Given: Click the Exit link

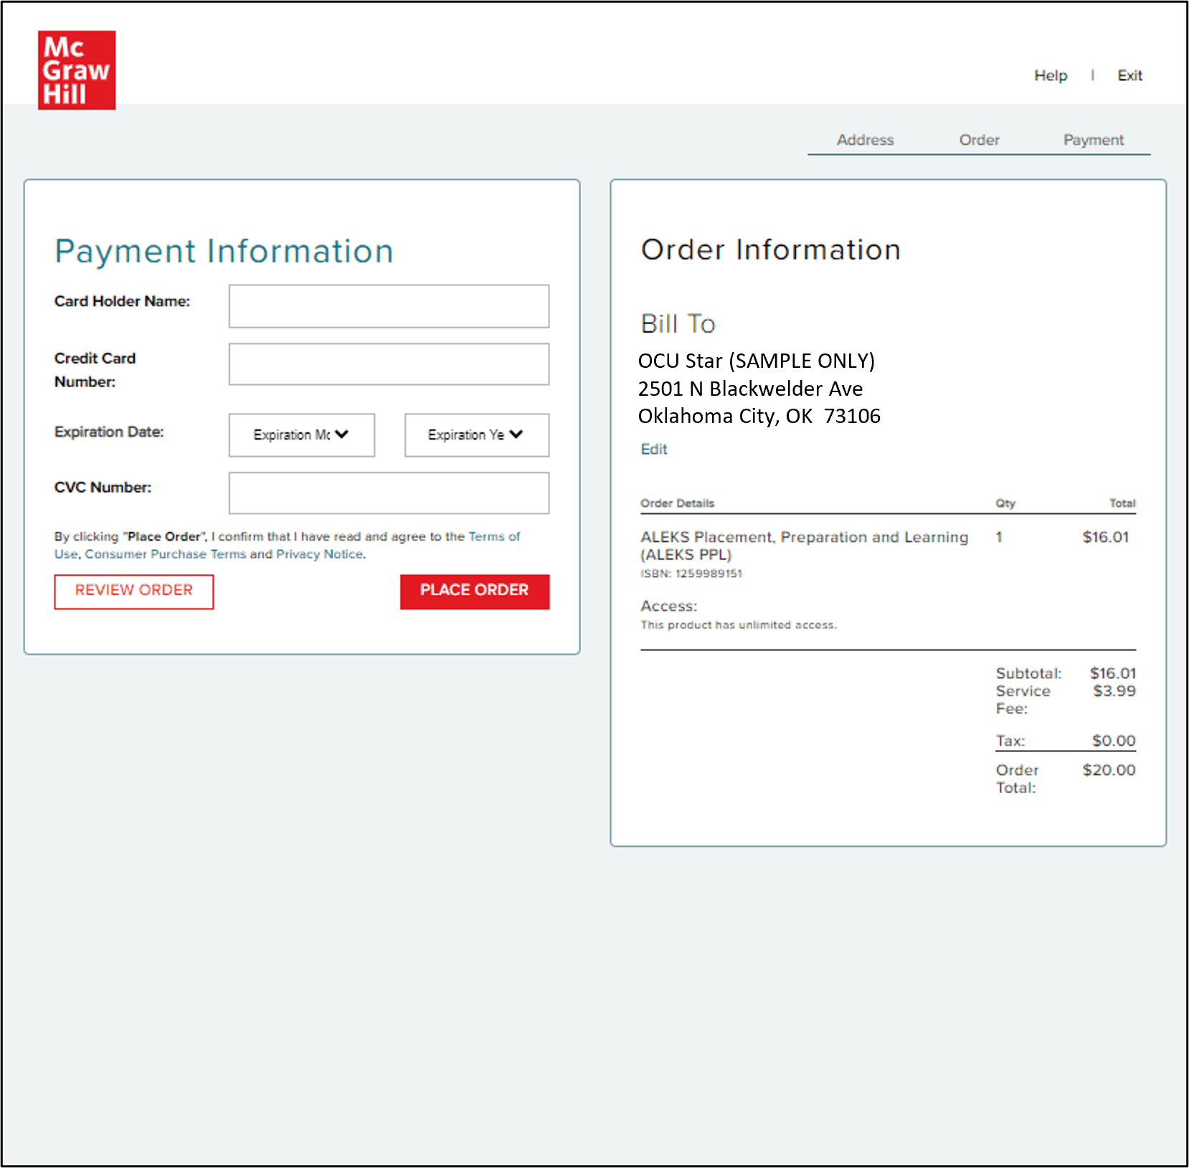Looking at the screenshot, I should 1129,75.
